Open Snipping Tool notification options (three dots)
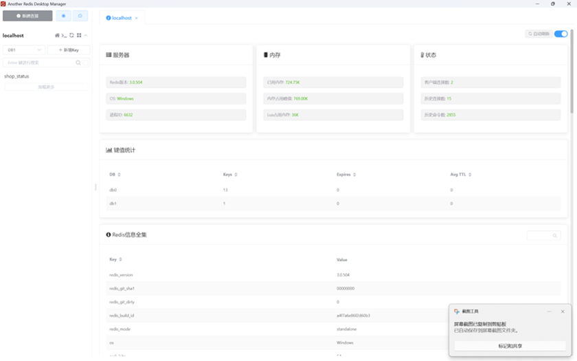Image resolution: width=577 pixels, height=361 pixels. pyautogui.click(x=549, y=311)
